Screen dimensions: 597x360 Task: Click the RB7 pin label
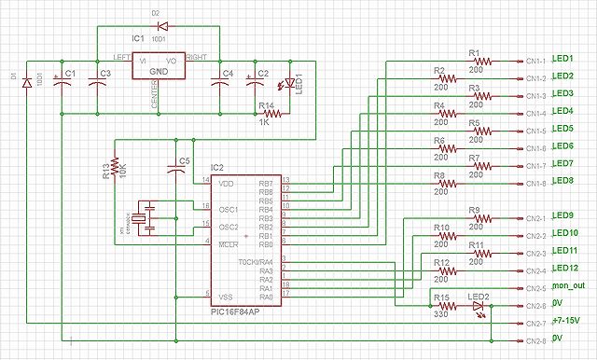(266, 184)
